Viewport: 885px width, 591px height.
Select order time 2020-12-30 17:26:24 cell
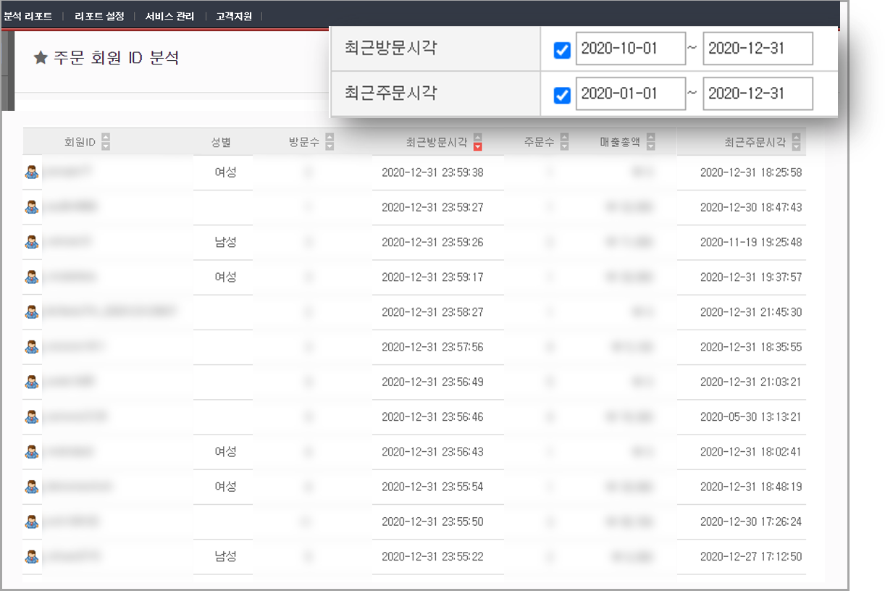coord(751,521)
